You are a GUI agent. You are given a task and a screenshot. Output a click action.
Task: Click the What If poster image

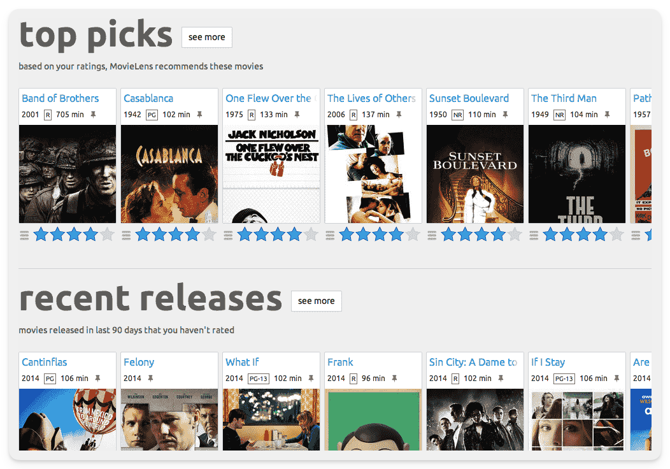click(271, 419)
